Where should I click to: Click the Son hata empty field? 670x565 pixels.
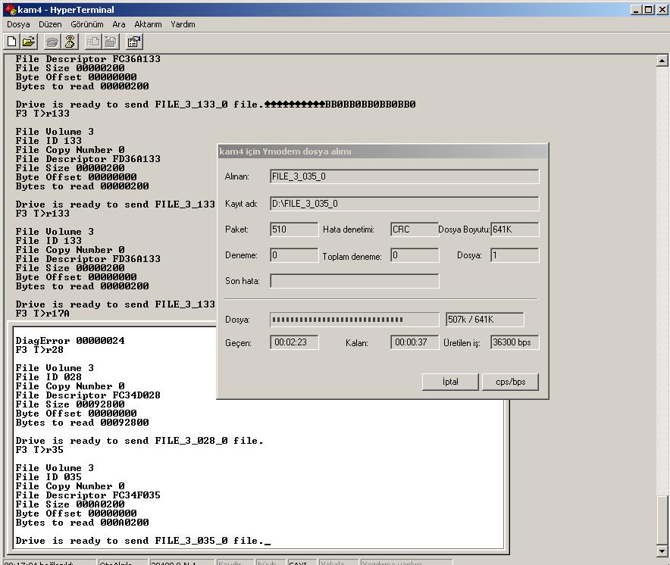pyautogui.click(x=354, y=280)
